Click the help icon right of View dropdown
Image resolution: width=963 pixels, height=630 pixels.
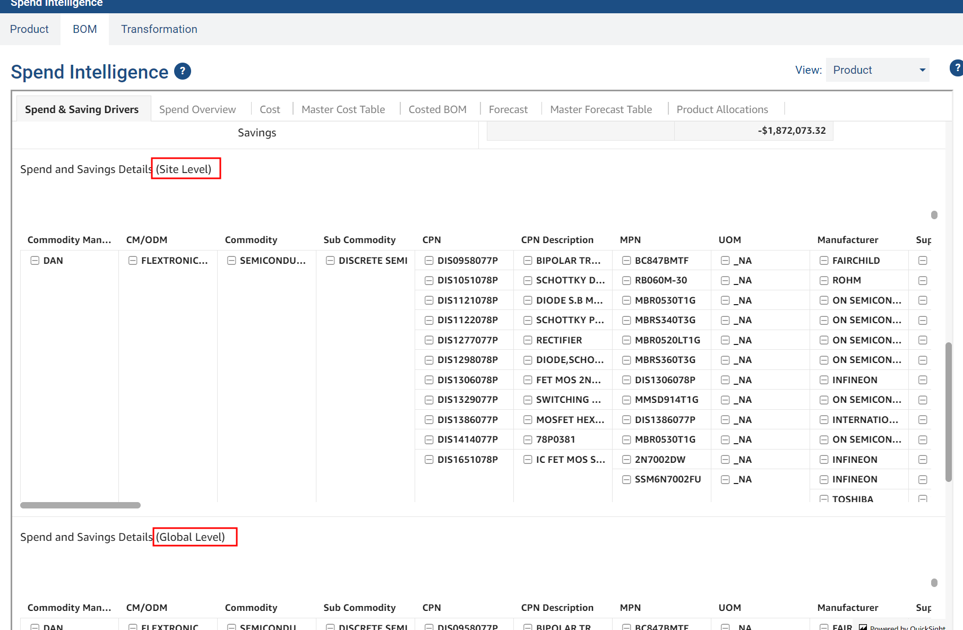957,68
